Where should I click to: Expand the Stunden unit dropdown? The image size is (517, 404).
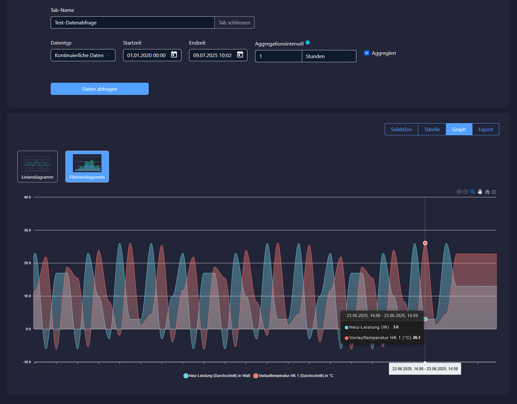pos(329,56)
